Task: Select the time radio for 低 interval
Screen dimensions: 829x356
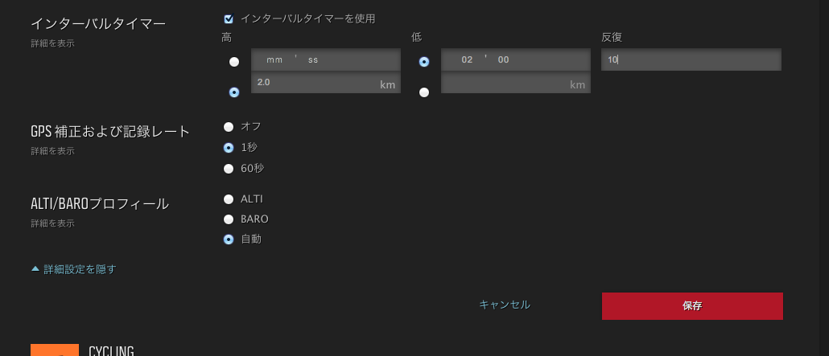Action: [x=424, y=62]
